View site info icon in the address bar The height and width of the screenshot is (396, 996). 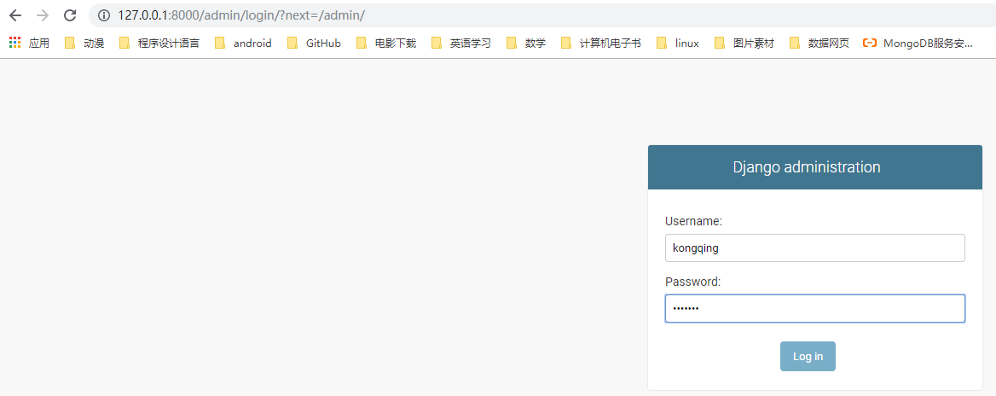pyautogui.click(x=104, y=15)
